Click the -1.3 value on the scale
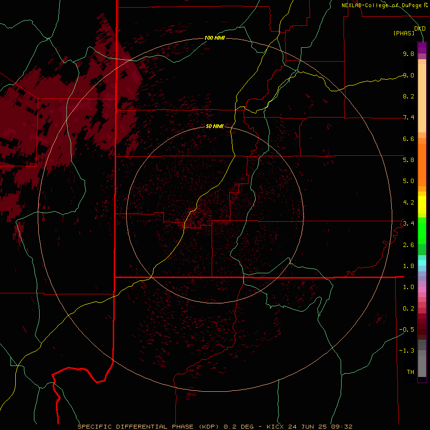 pos(407,351)
